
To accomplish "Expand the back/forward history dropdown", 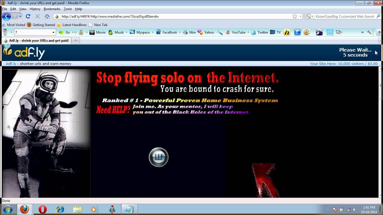I will click(20, 16).
